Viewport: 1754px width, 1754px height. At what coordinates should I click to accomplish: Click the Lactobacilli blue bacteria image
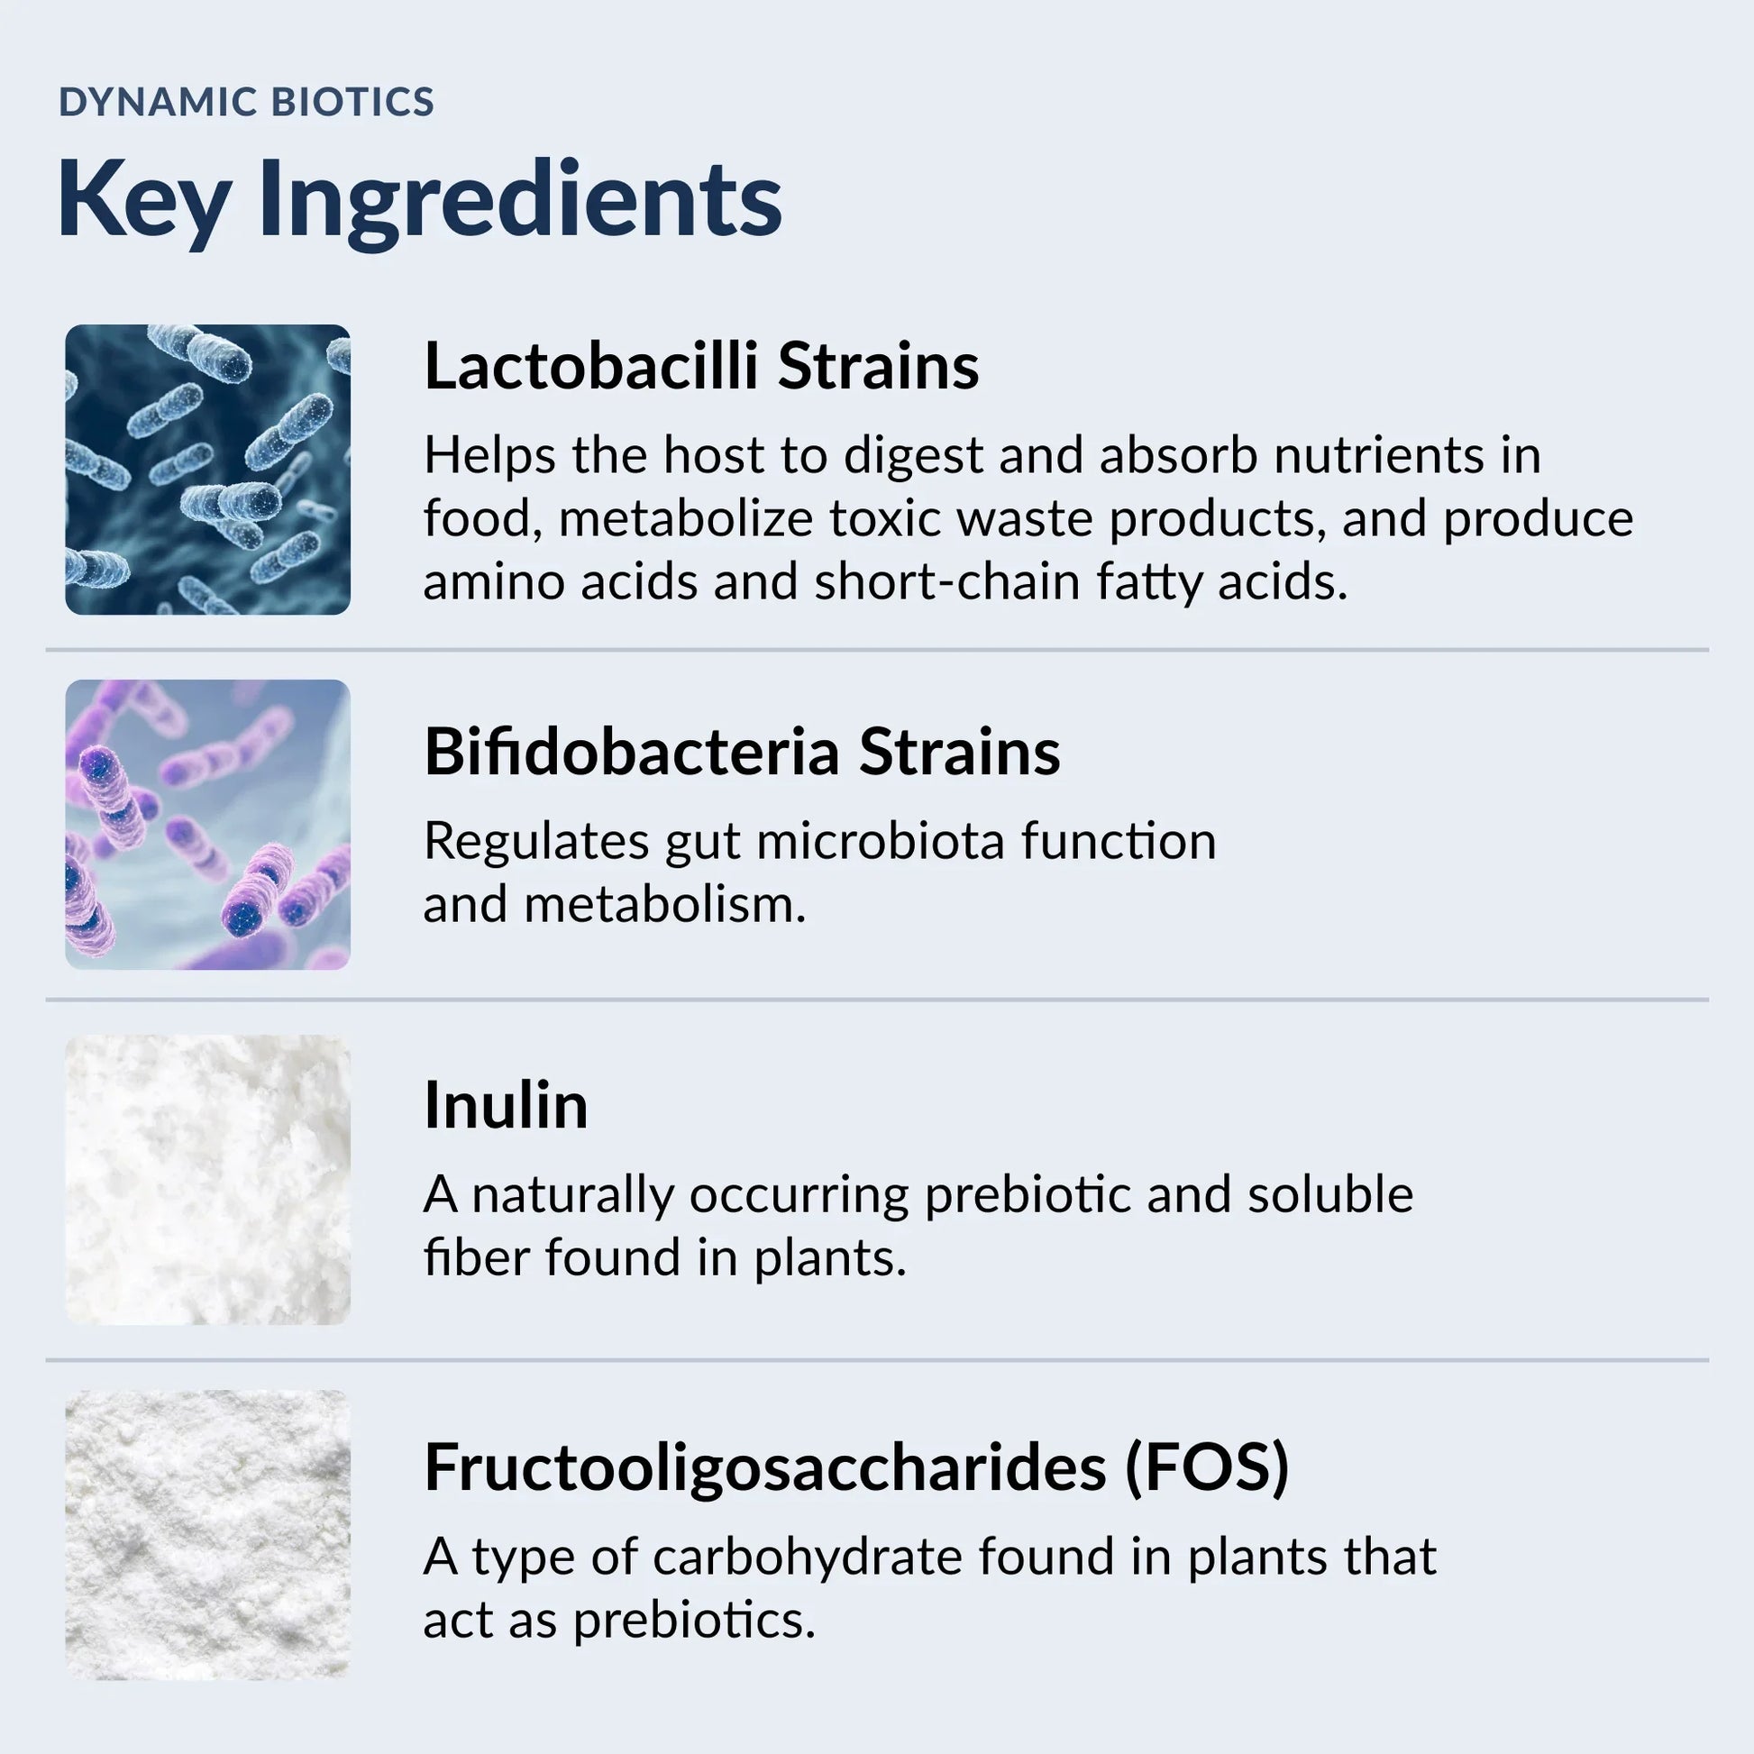[x=207, y=470]
